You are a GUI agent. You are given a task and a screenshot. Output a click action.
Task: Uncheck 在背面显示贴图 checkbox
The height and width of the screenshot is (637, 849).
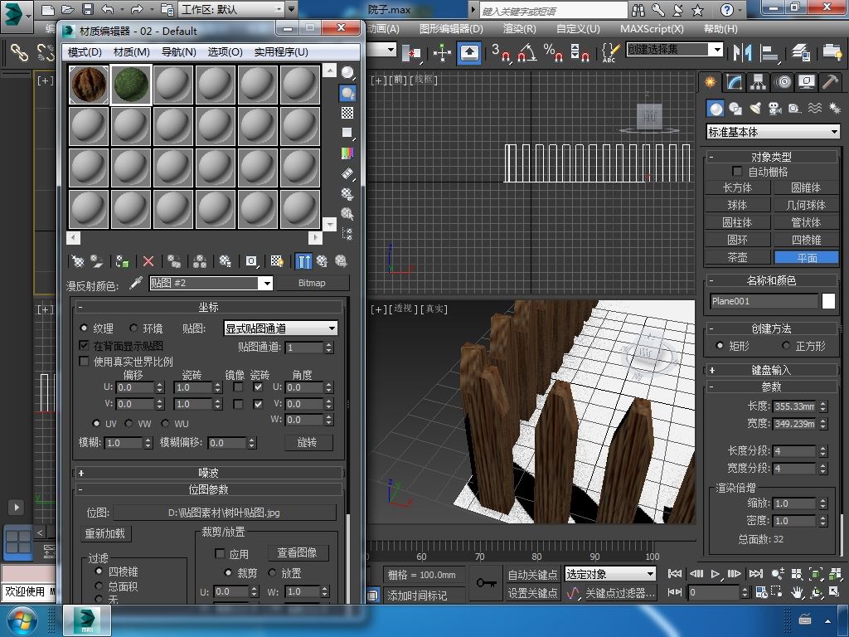pos(84,345)
